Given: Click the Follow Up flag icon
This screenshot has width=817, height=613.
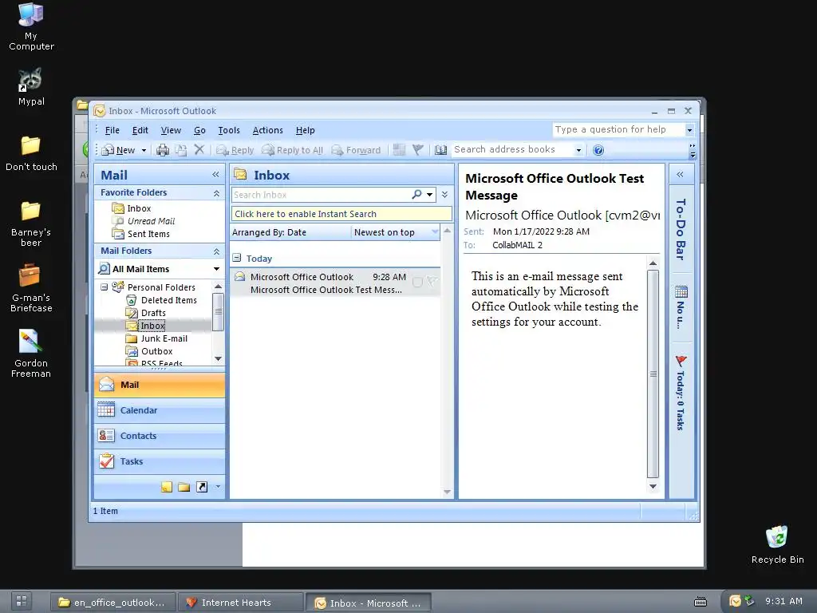Looking at the screenshot, I should click(418, 150).
